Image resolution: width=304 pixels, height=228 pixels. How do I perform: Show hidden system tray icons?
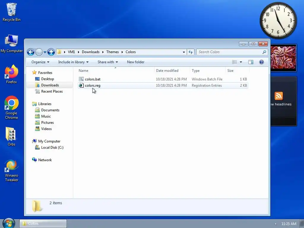pyautogui.click(x=275, y=224)
